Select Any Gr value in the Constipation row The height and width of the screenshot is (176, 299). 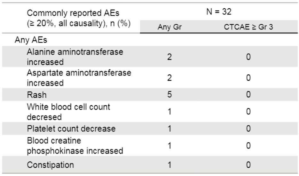170,165
